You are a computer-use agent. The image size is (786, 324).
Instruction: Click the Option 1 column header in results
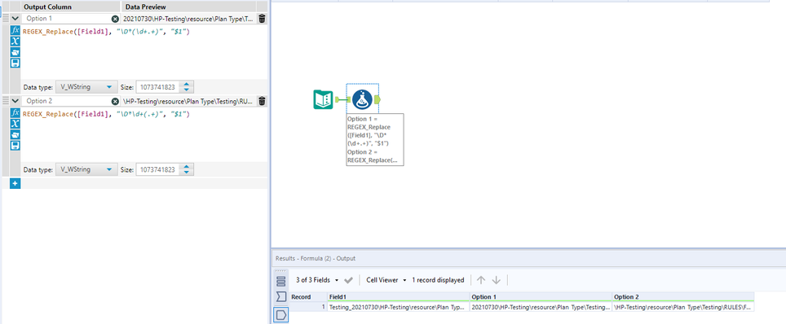click(x=541, y=297)
